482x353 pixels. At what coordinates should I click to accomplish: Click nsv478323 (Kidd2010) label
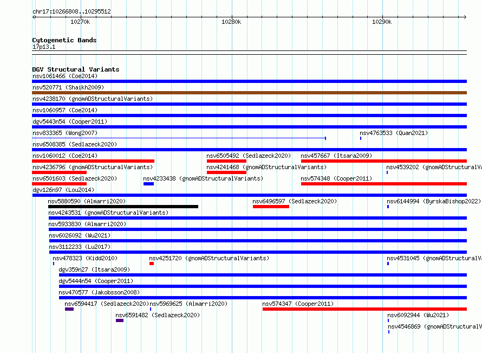pos(85,258)
